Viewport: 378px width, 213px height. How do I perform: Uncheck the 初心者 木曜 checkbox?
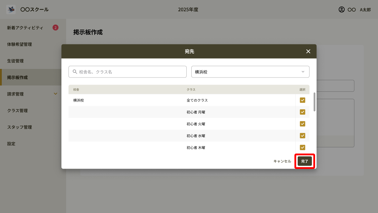click(302, 147)
